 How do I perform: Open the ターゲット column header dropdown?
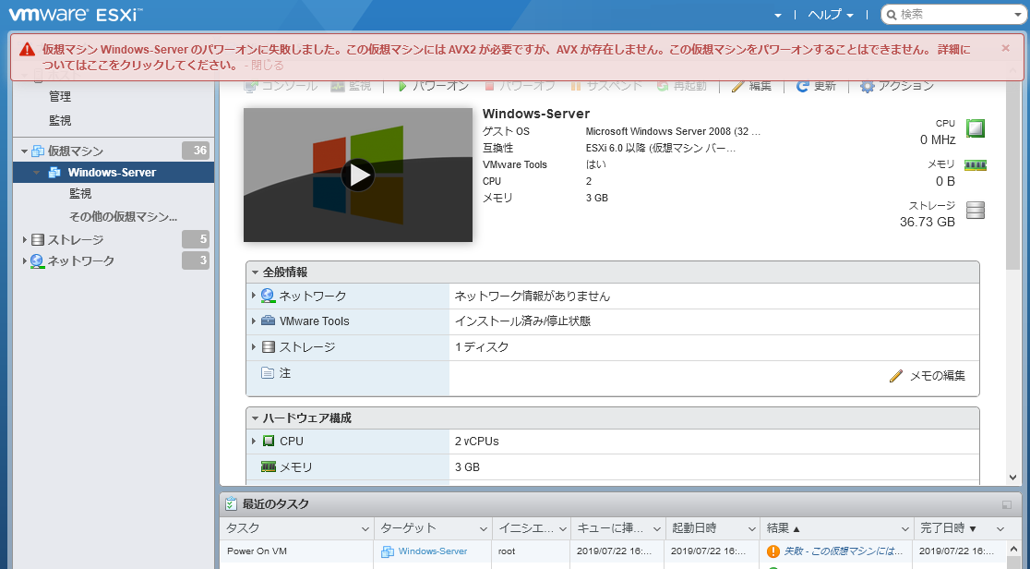tap(484, 529)
